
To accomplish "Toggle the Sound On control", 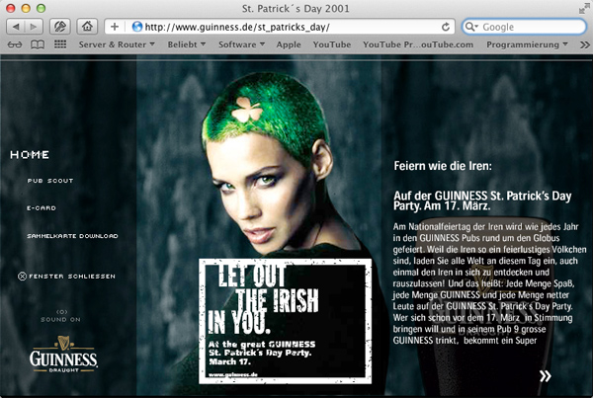I will [x=61, y=316].
